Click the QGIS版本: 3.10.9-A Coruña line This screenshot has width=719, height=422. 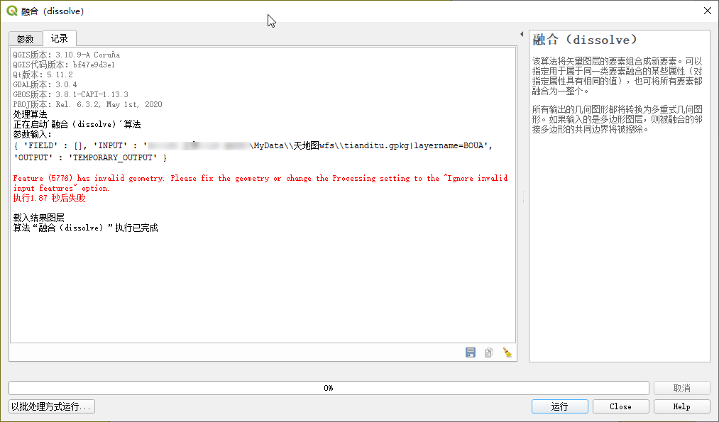[67, 55]
